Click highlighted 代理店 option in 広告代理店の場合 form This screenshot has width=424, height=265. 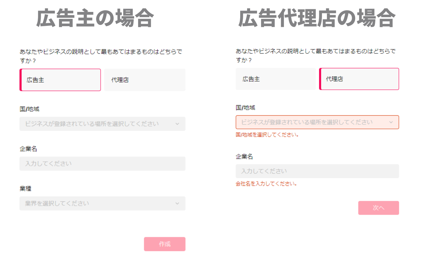pos(359,79)
